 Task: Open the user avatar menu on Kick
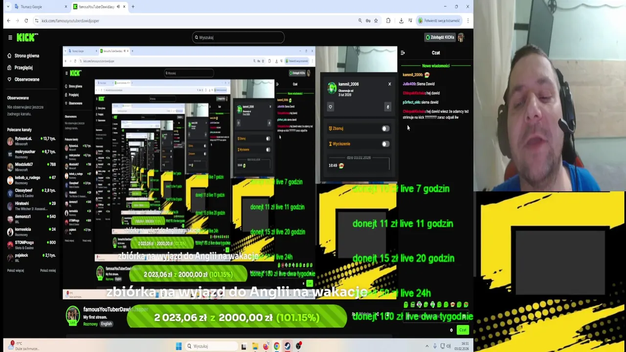[461, 37]
